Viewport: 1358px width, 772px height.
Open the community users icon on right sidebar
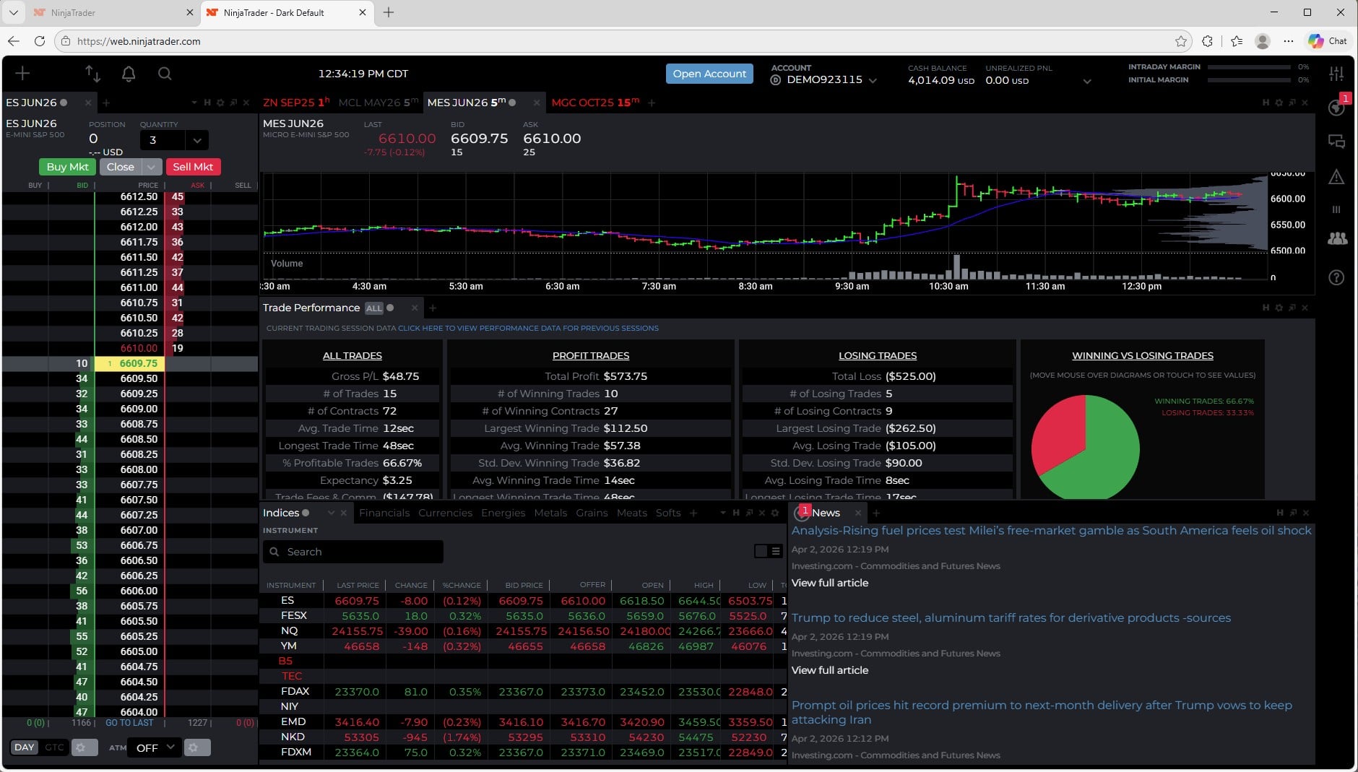pos(1338,238)
